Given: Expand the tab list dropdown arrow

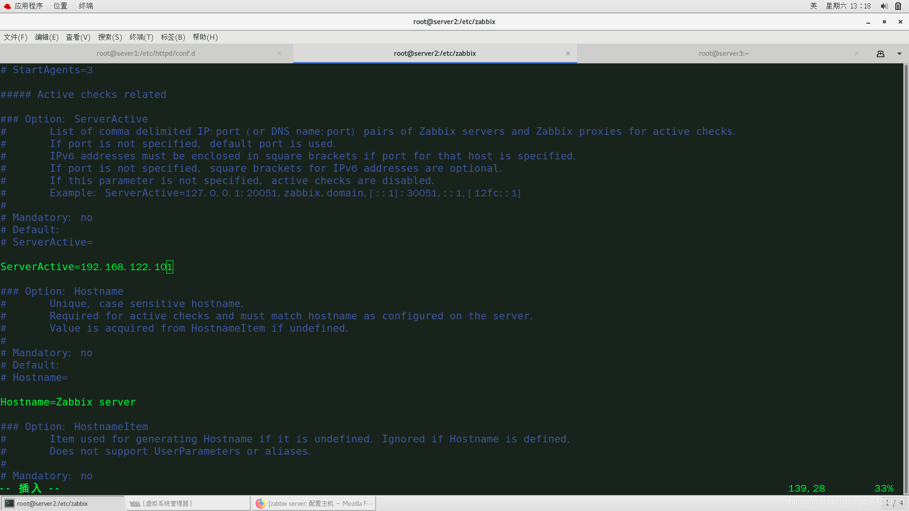Looking at the screenshot, I should coord(900,53).
